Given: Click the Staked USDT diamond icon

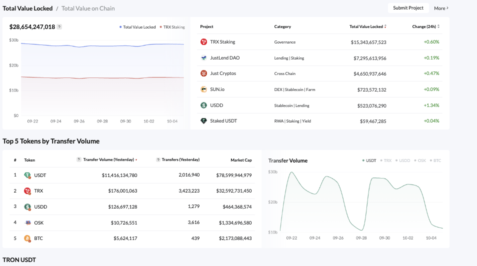Looking at the screenshot, I should (x=203, y=121).
